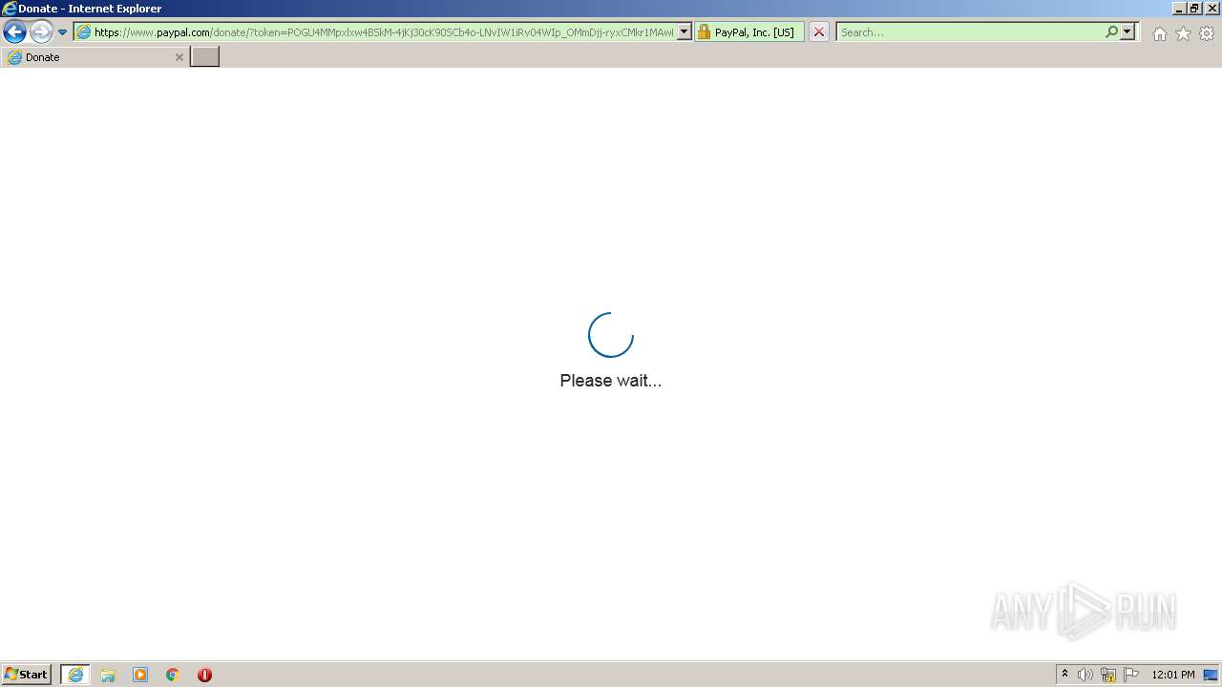
Task: Stop loading the page with the X
Action: (818, 32)
